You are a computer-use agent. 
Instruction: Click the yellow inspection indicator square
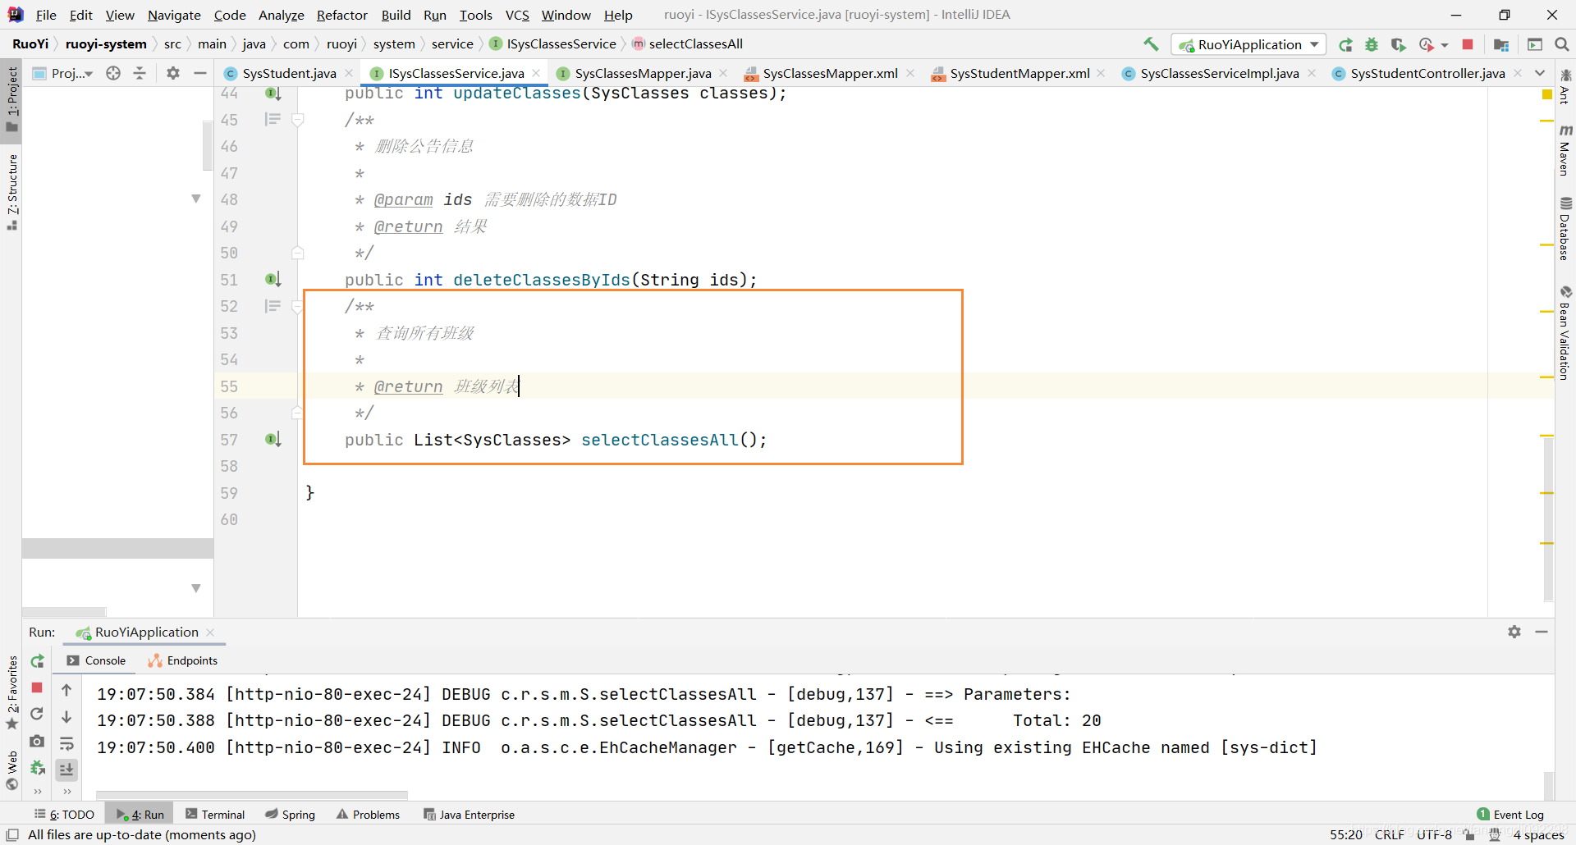(1547, 94)
